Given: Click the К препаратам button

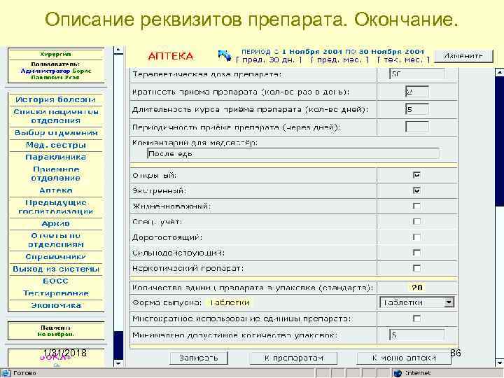Looking at the screenshot, I should (293, 358).
